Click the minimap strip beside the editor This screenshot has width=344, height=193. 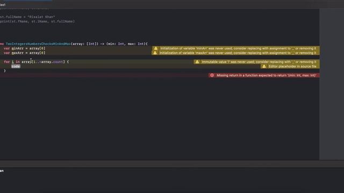click(x=332, y=84)
